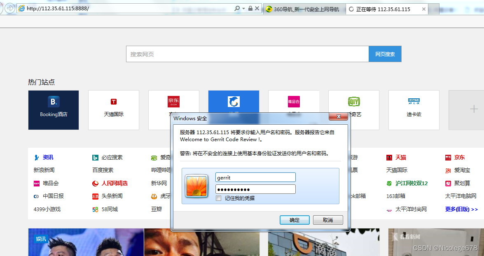
Task: Click the 人民网精选 red icon
Action: tap(95, 184)
